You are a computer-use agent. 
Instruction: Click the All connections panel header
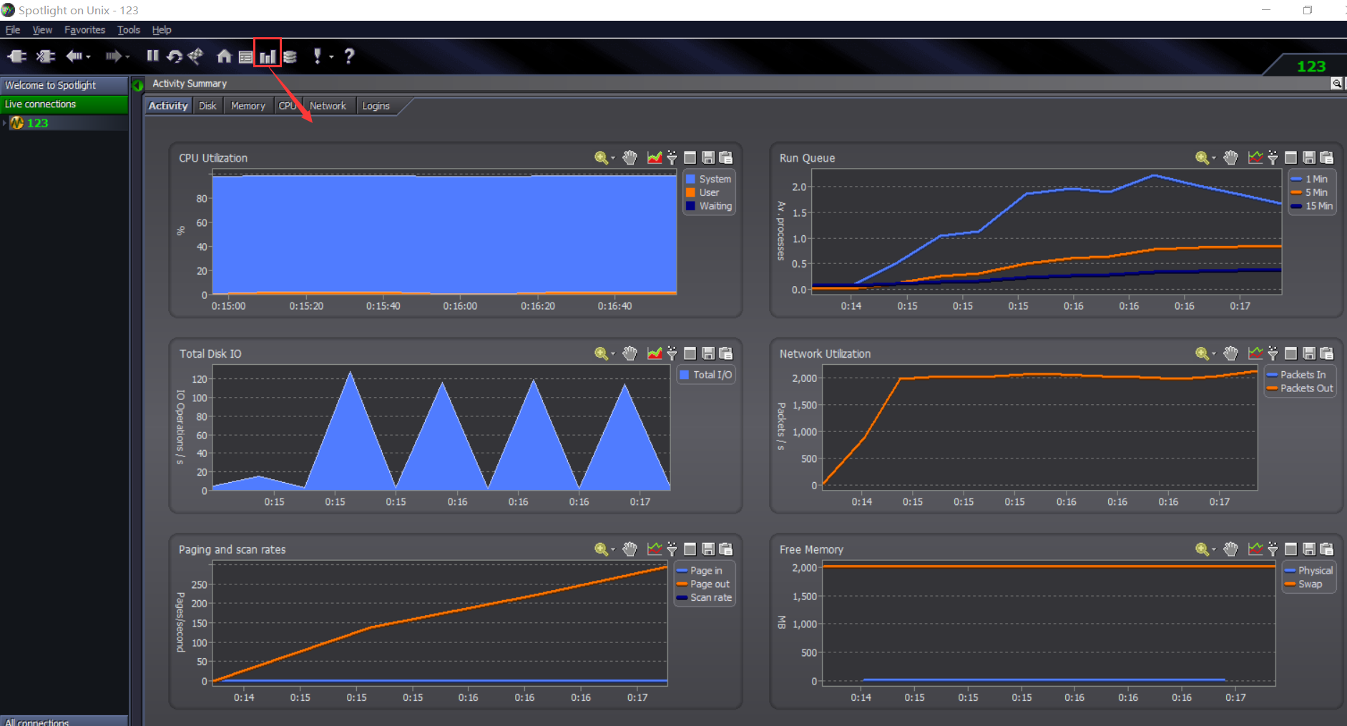64,721
